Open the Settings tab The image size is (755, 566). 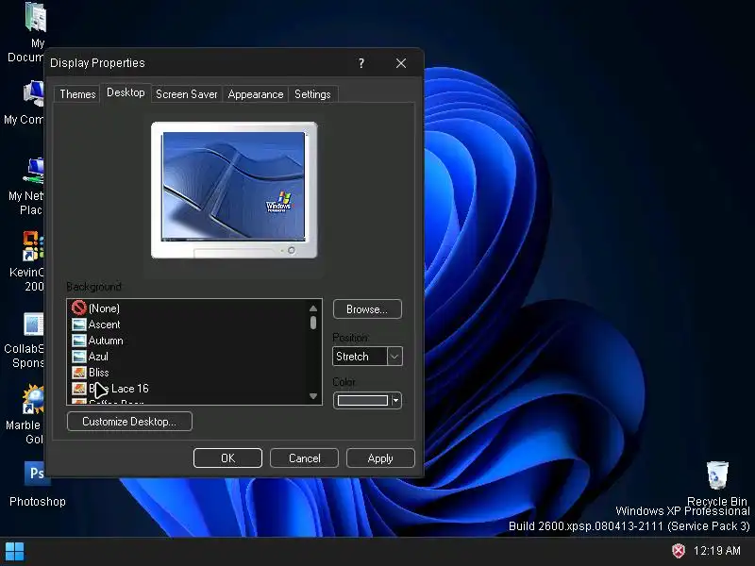pos(312,94)
